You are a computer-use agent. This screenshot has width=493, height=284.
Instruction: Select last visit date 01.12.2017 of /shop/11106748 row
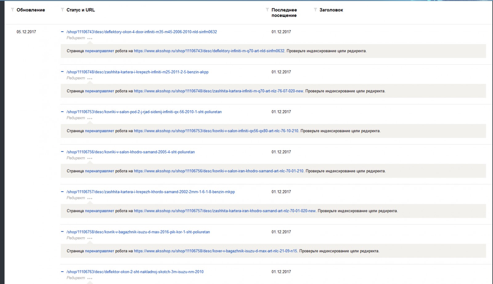(x=281, y=72)
